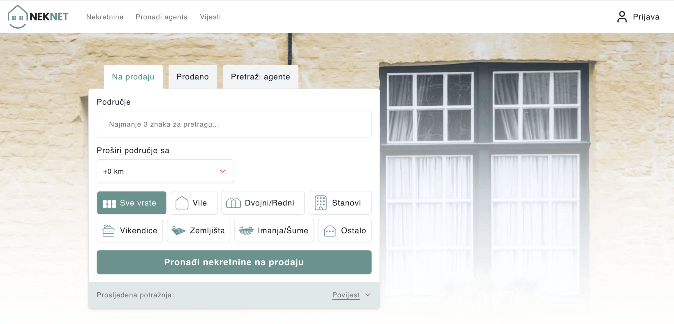
Task: Click the apartment building icon for Stanovi
Action: pos(320,203)
